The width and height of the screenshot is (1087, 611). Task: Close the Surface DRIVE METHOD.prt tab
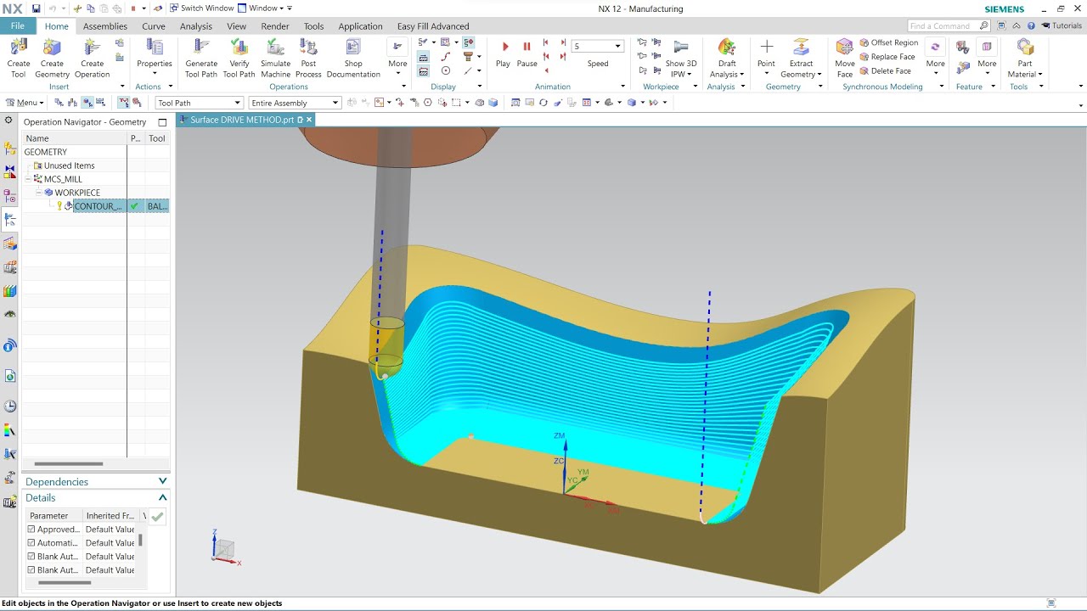pos(309,120)
